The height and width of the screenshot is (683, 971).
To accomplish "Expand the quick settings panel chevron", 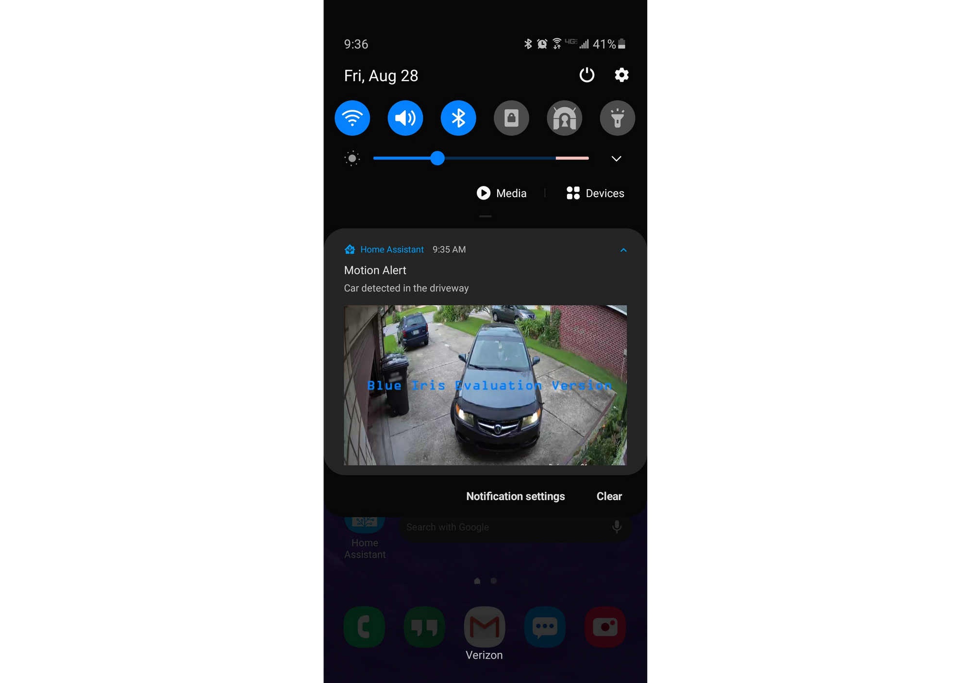I will click(x=616, y=158).
